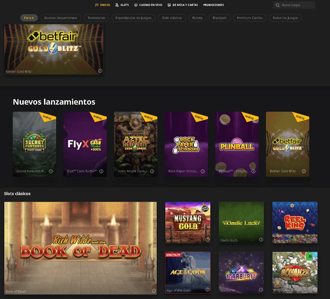
Task: Click the Inicio flag icon
Action: point(97,5)
